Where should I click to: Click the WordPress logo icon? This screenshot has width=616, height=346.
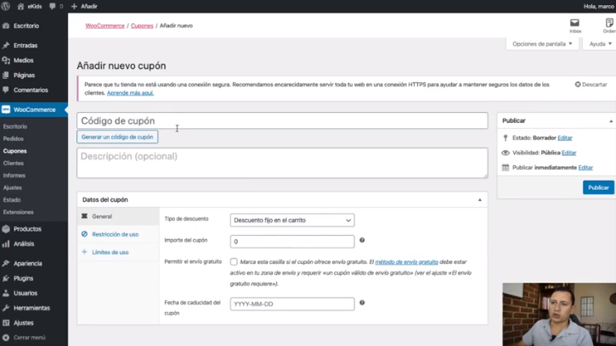coord(6,6)
